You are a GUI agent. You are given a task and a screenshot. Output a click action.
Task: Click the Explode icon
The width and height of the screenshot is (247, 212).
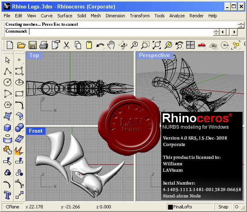point(19,151)
